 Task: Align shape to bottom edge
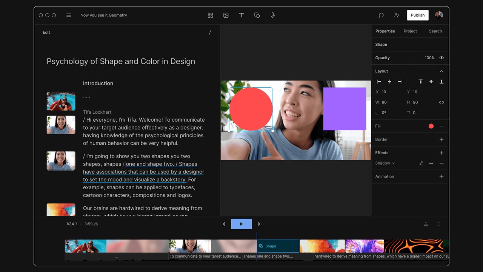441,82
